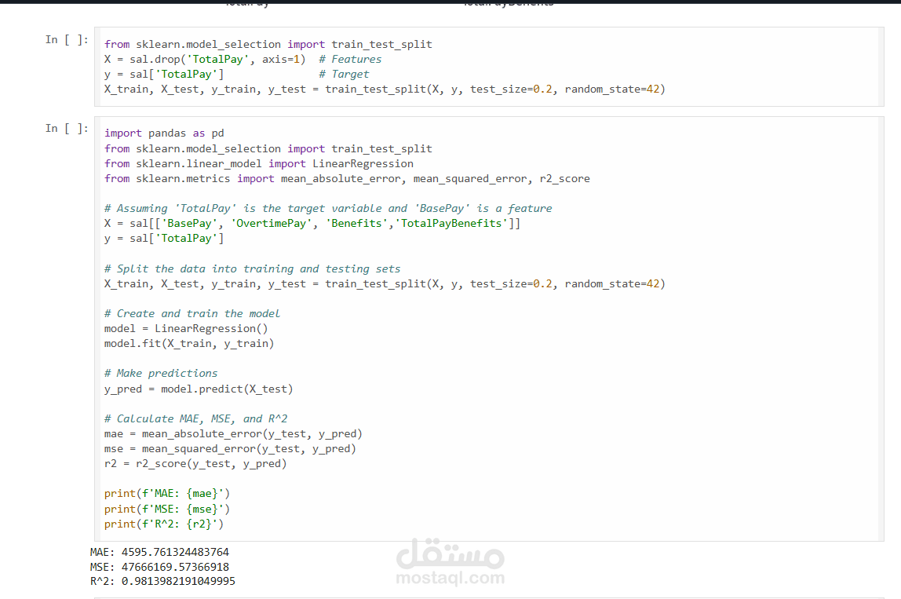Click the first cell's In [ ] prompt

67,40
